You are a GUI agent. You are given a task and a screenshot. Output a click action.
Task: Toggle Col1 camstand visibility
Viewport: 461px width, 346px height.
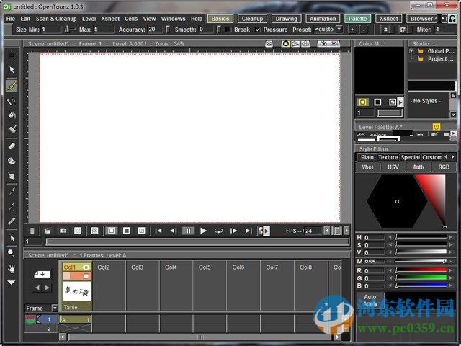click(x=86, y=276)
